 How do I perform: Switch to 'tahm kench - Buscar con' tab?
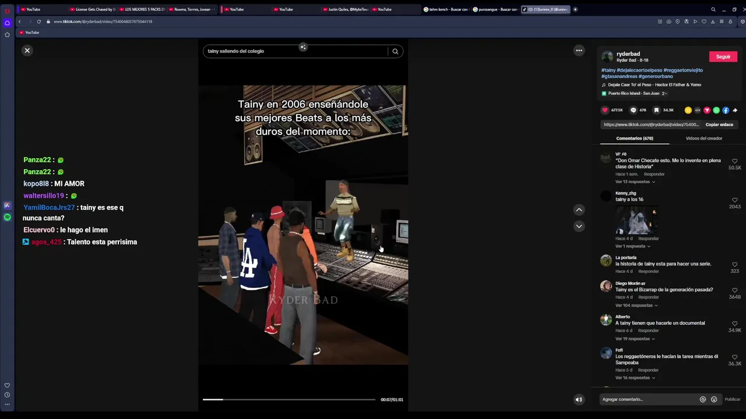tap(446, 9)
